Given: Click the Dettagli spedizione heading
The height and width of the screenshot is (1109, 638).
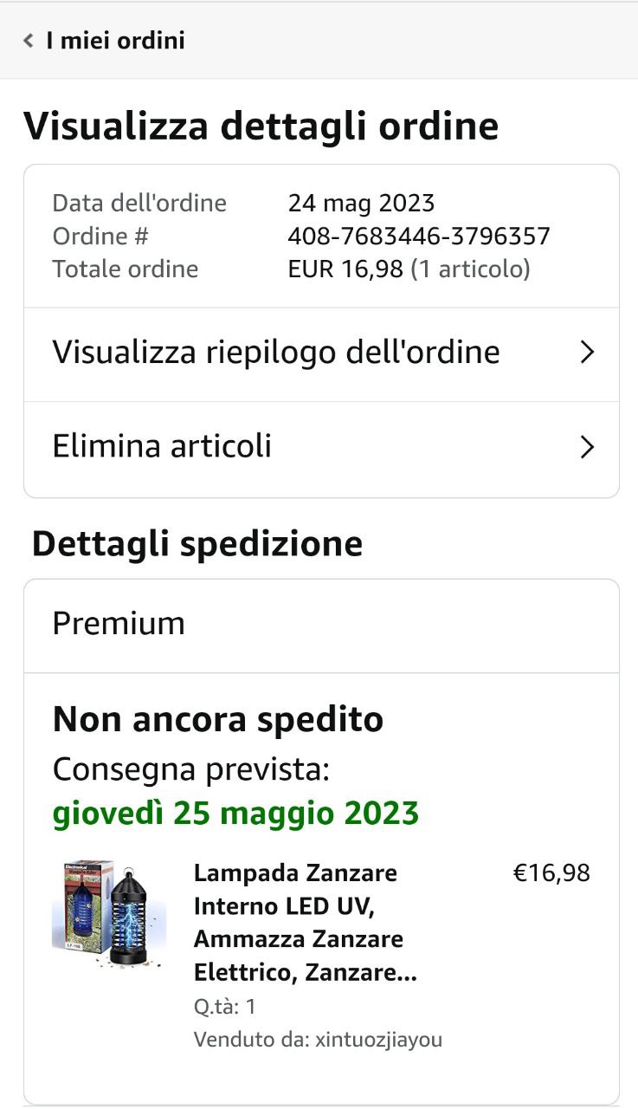Looking at the screenshot, I should click(x=197, y=544).
